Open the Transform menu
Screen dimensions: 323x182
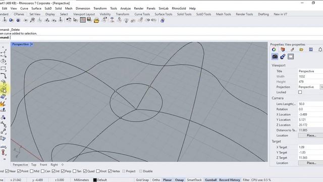100,9
